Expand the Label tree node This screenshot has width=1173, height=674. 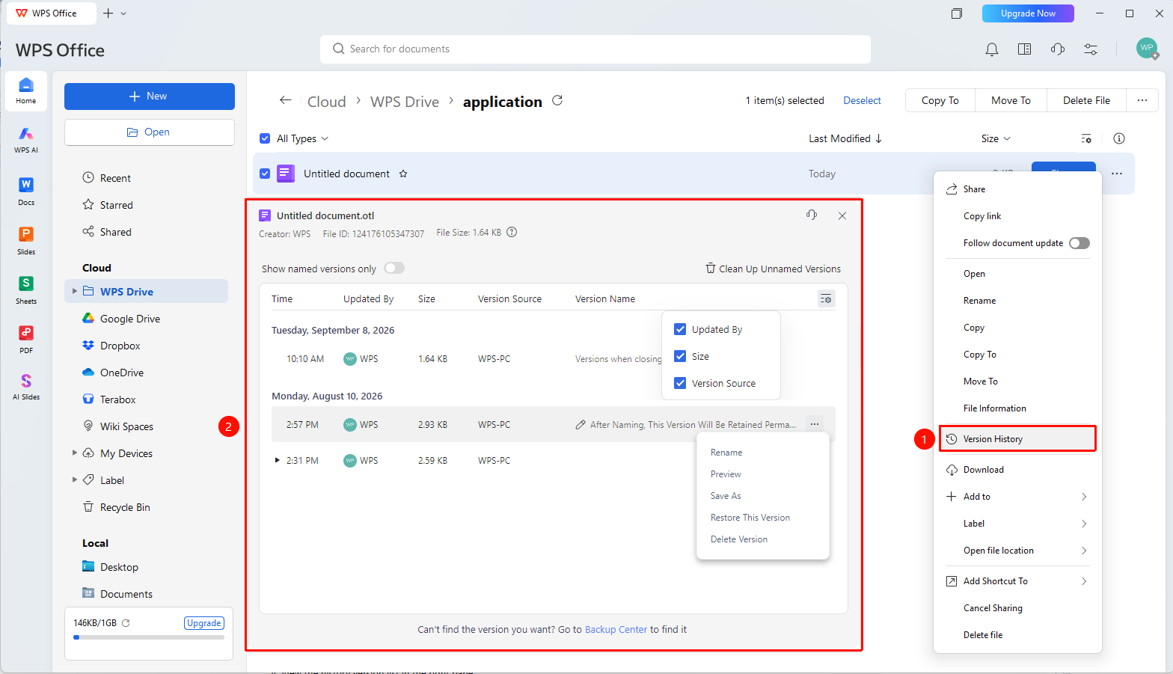click(74, 480)
